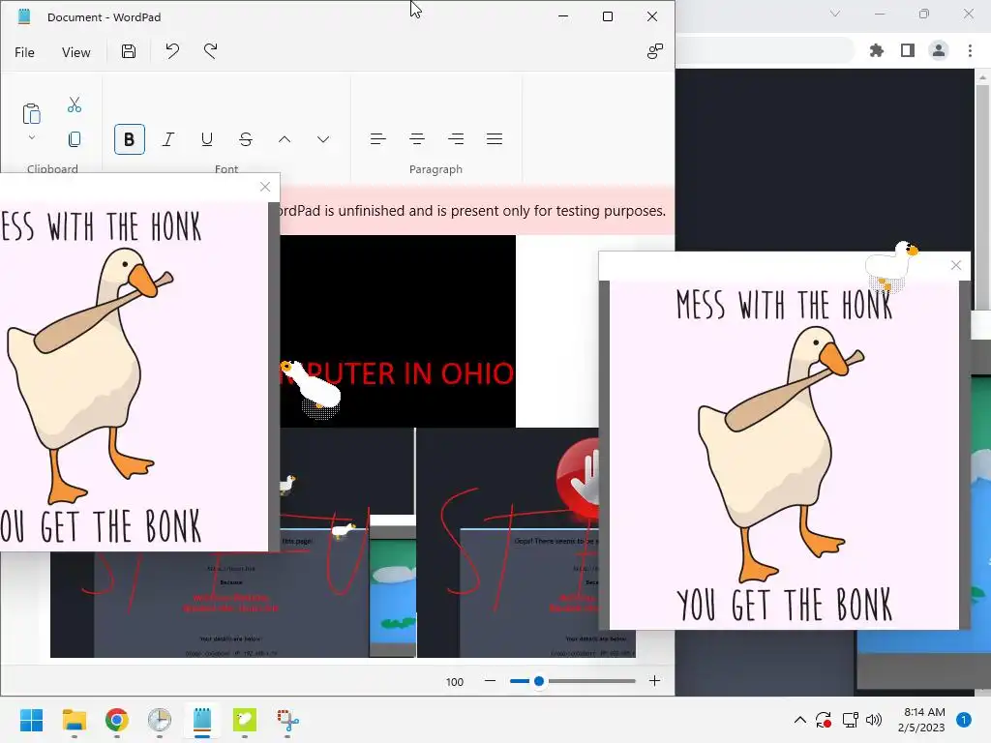Open Snipping Tool from the taskbar
This screenshot has width=991, height=743.
click(287, 720)
